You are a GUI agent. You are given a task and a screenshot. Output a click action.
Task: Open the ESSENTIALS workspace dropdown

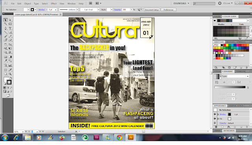(181, 4)
